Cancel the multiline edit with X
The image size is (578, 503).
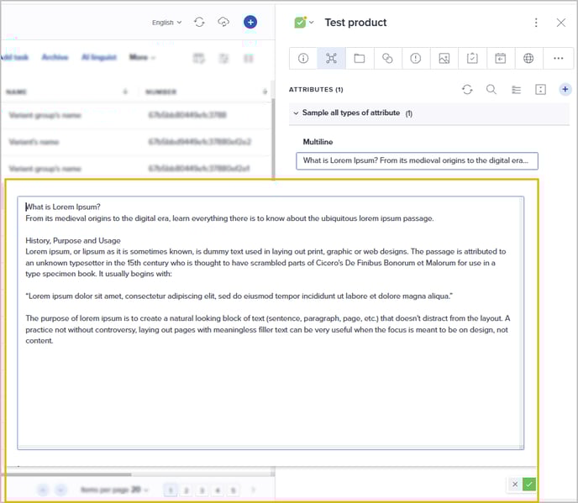[515, 485]
